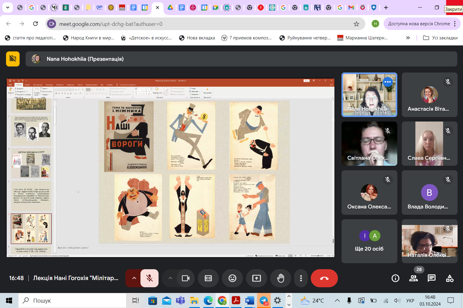
Task: Show the participants list
Action: (x=413, y=278)
